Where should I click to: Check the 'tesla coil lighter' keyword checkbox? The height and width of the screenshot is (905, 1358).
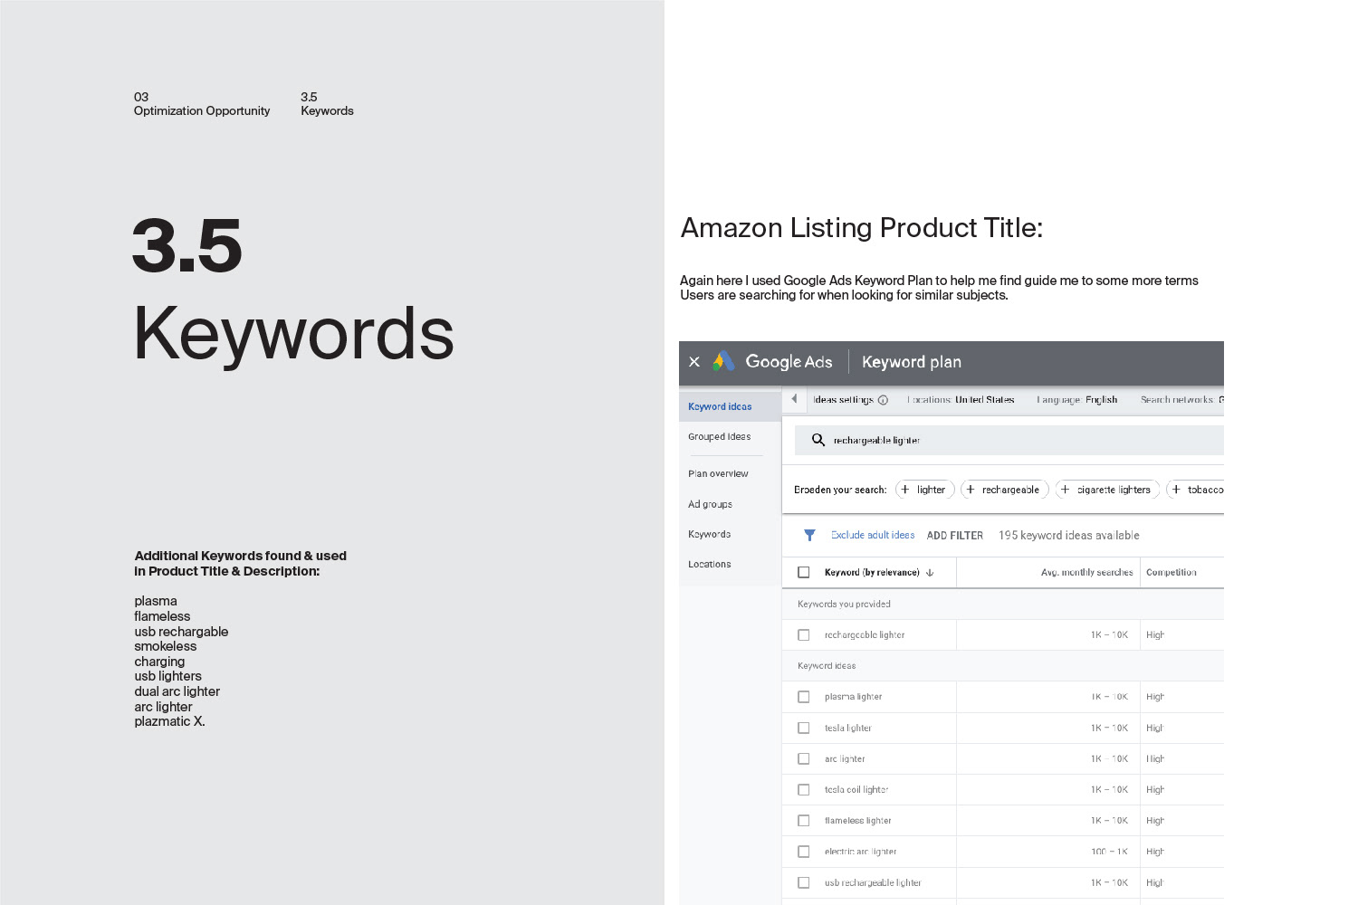[803, 789]
